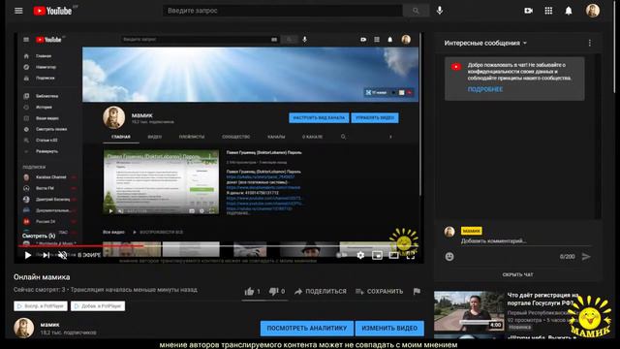Follow the 'ПОДРОБНЕЕ' link in chat notice

(485, 89)
